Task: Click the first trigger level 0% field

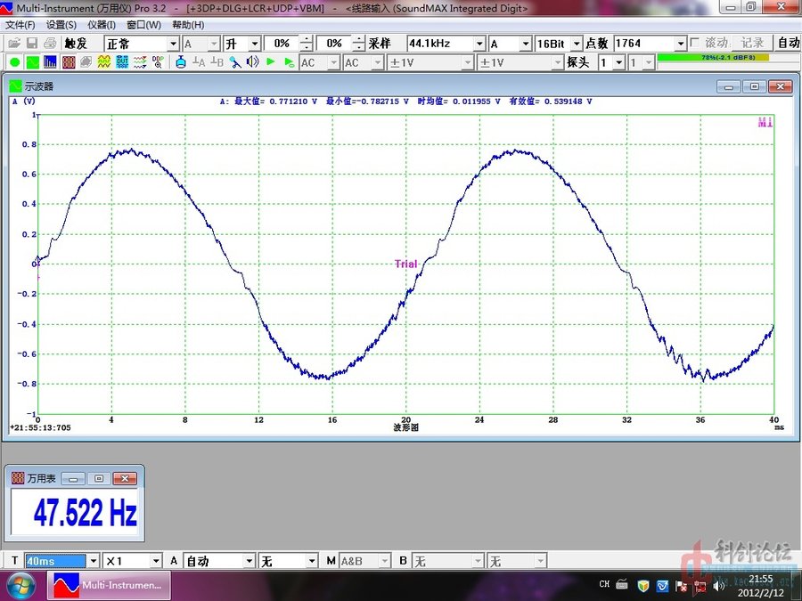Action: (x=282, y=44)
